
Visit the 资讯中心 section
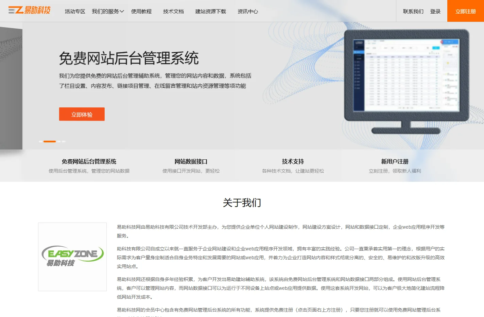click(248, 12)
